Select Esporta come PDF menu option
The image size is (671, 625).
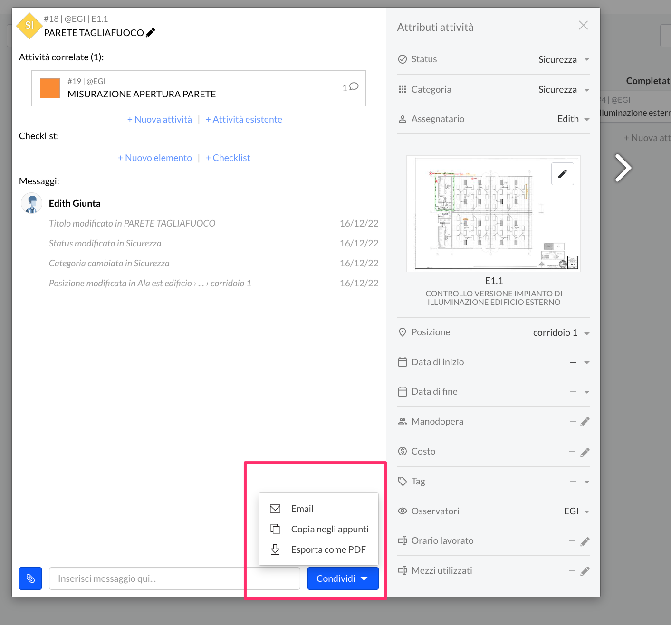click(x=328, y=549)
